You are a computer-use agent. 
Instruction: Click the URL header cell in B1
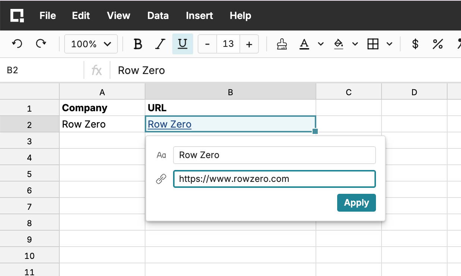(230, 108)
